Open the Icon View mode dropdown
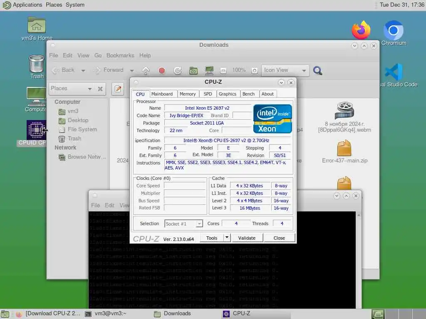 [285, 71]
